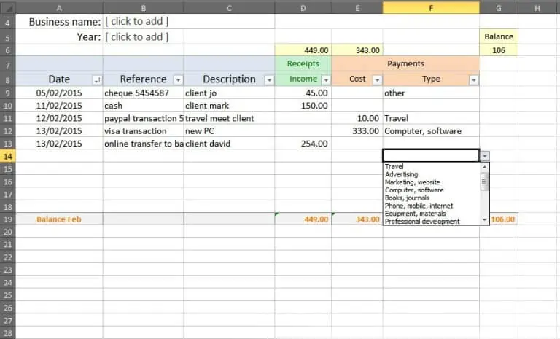Select the 254.00 income cell
This screenshot has width=560, height=339.
[303, 144]
